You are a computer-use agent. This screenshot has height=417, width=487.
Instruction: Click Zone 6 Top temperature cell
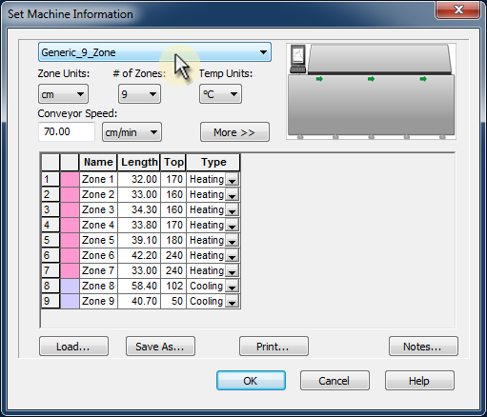point(173,255)
